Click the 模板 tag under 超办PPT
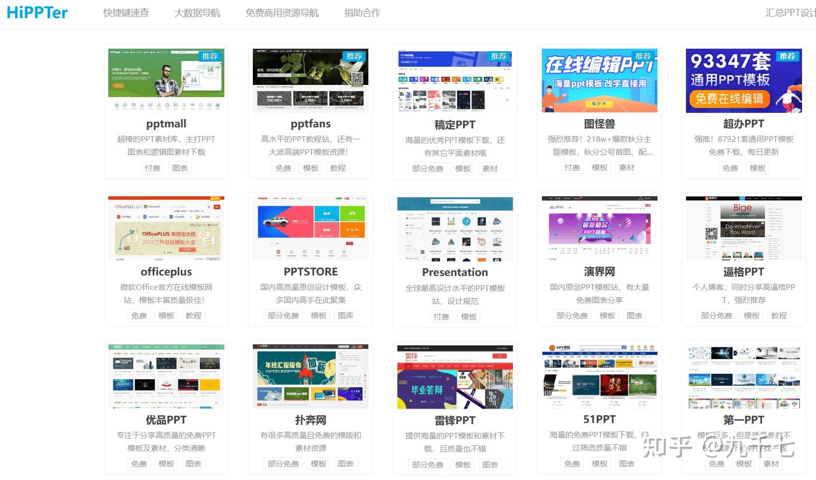Screen dimensions: 816x480 pos(757,168)
